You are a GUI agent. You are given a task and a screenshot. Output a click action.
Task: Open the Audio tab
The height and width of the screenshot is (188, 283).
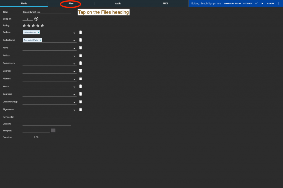point(118,3)
